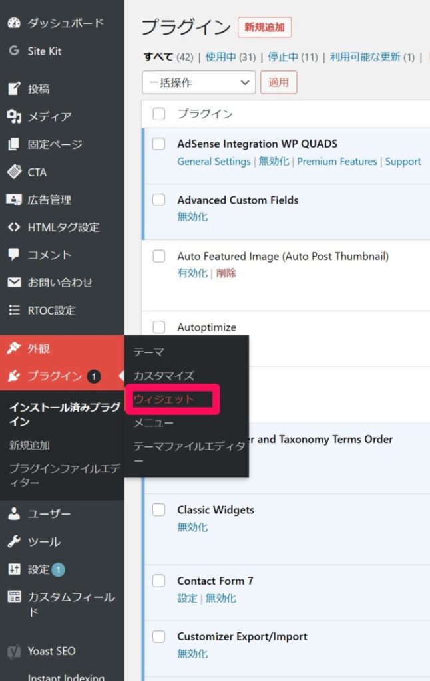Check Auto Featured Image plugin checkbox
The width and height of the screenshot is (430, 681).
pos(158,256)
